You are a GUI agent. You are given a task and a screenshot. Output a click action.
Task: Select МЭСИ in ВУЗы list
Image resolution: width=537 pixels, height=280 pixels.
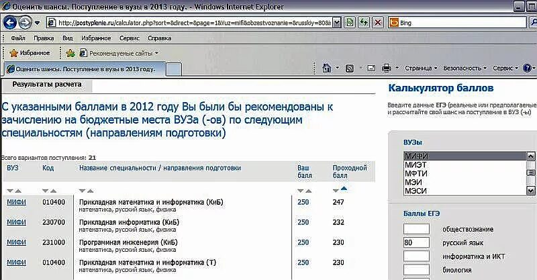(465, 191)
